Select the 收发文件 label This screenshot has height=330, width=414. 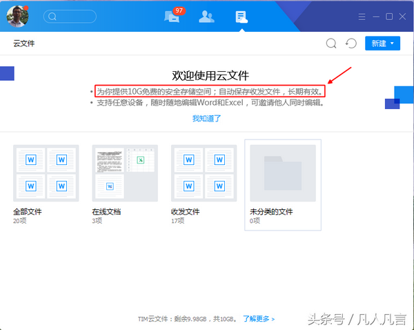coord(186,212)
